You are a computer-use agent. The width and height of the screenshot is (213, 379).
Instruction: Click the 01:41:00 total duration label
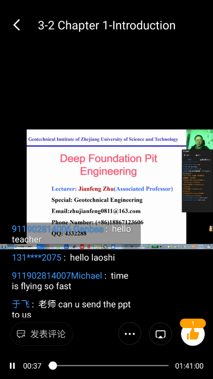pos(189,366)
